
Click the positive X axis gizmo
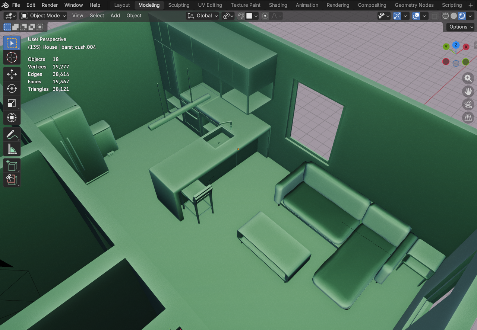[x=466, y=47]
